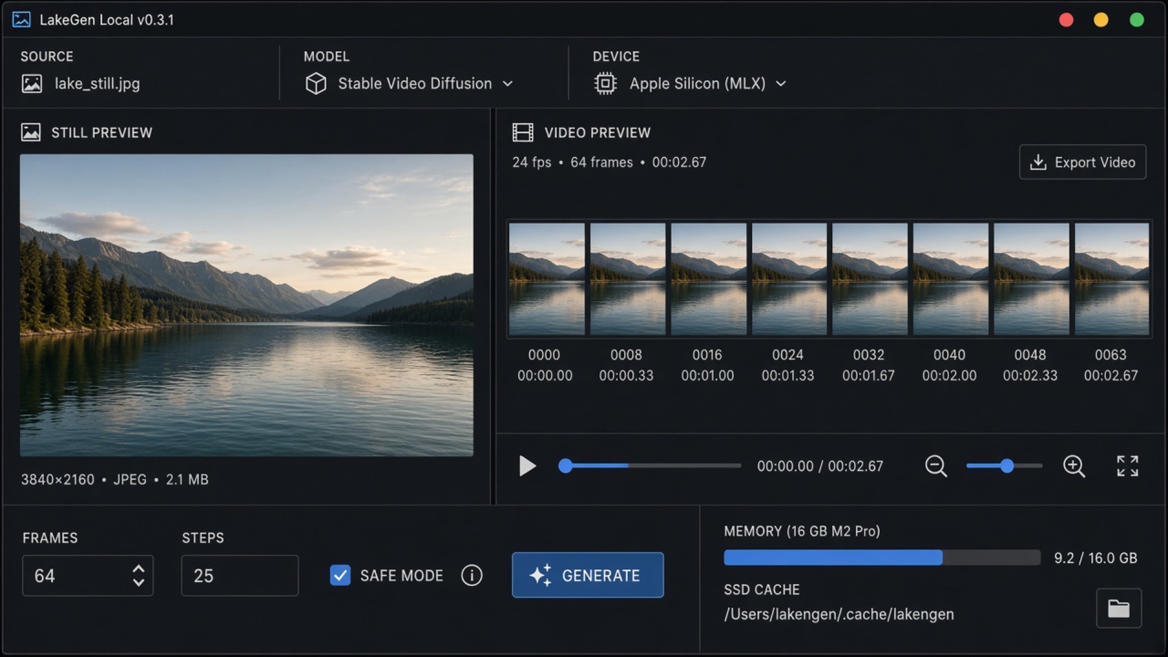The image size is (1168, 657).
Task: Zoom out the timeline with the minus magnifier
Action: tap(936, 466)
